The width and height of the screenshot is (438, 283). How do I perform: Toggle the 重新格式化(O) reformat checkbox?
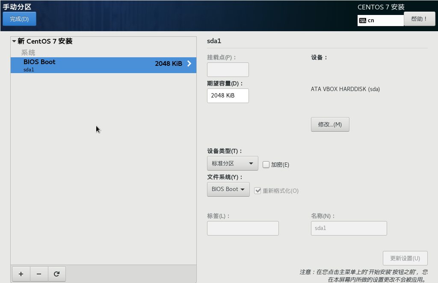[257, 191]
